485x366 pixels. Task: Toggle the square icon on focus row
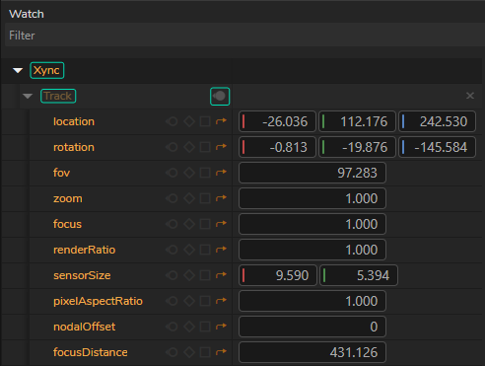tap(205, 224)
